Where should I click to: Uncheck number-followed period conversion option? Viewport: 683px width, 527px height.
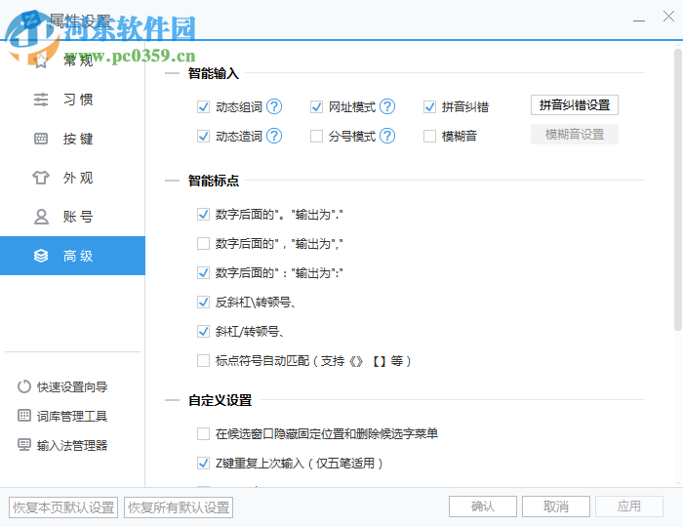pos(203,215)
